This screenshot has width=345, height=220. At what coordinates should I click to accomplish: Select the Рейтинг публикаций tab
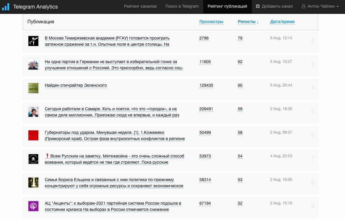[x=227, y=6]
